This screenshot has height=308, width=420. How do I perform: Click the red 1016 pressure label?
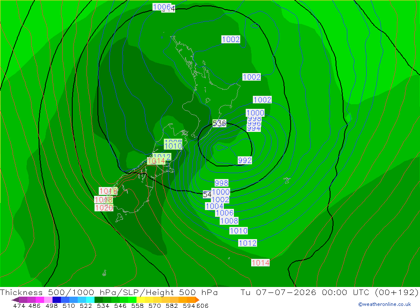(108, 191)
